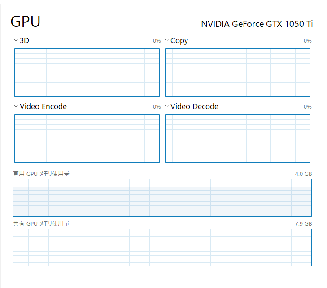Click inside the Video Decode usage graph
This screenshot has width=327, height=288.
click(x=238, y=139)
